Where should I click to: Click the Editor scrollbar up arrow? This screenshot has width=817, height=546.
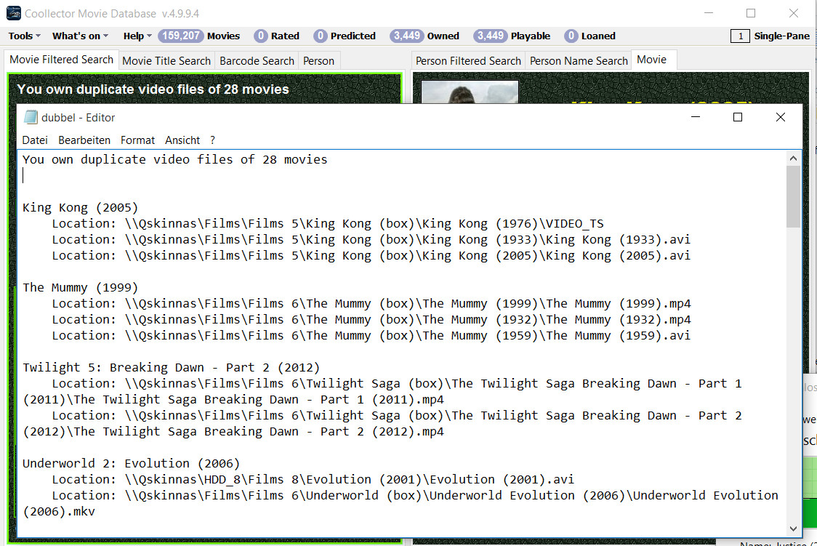793,158
